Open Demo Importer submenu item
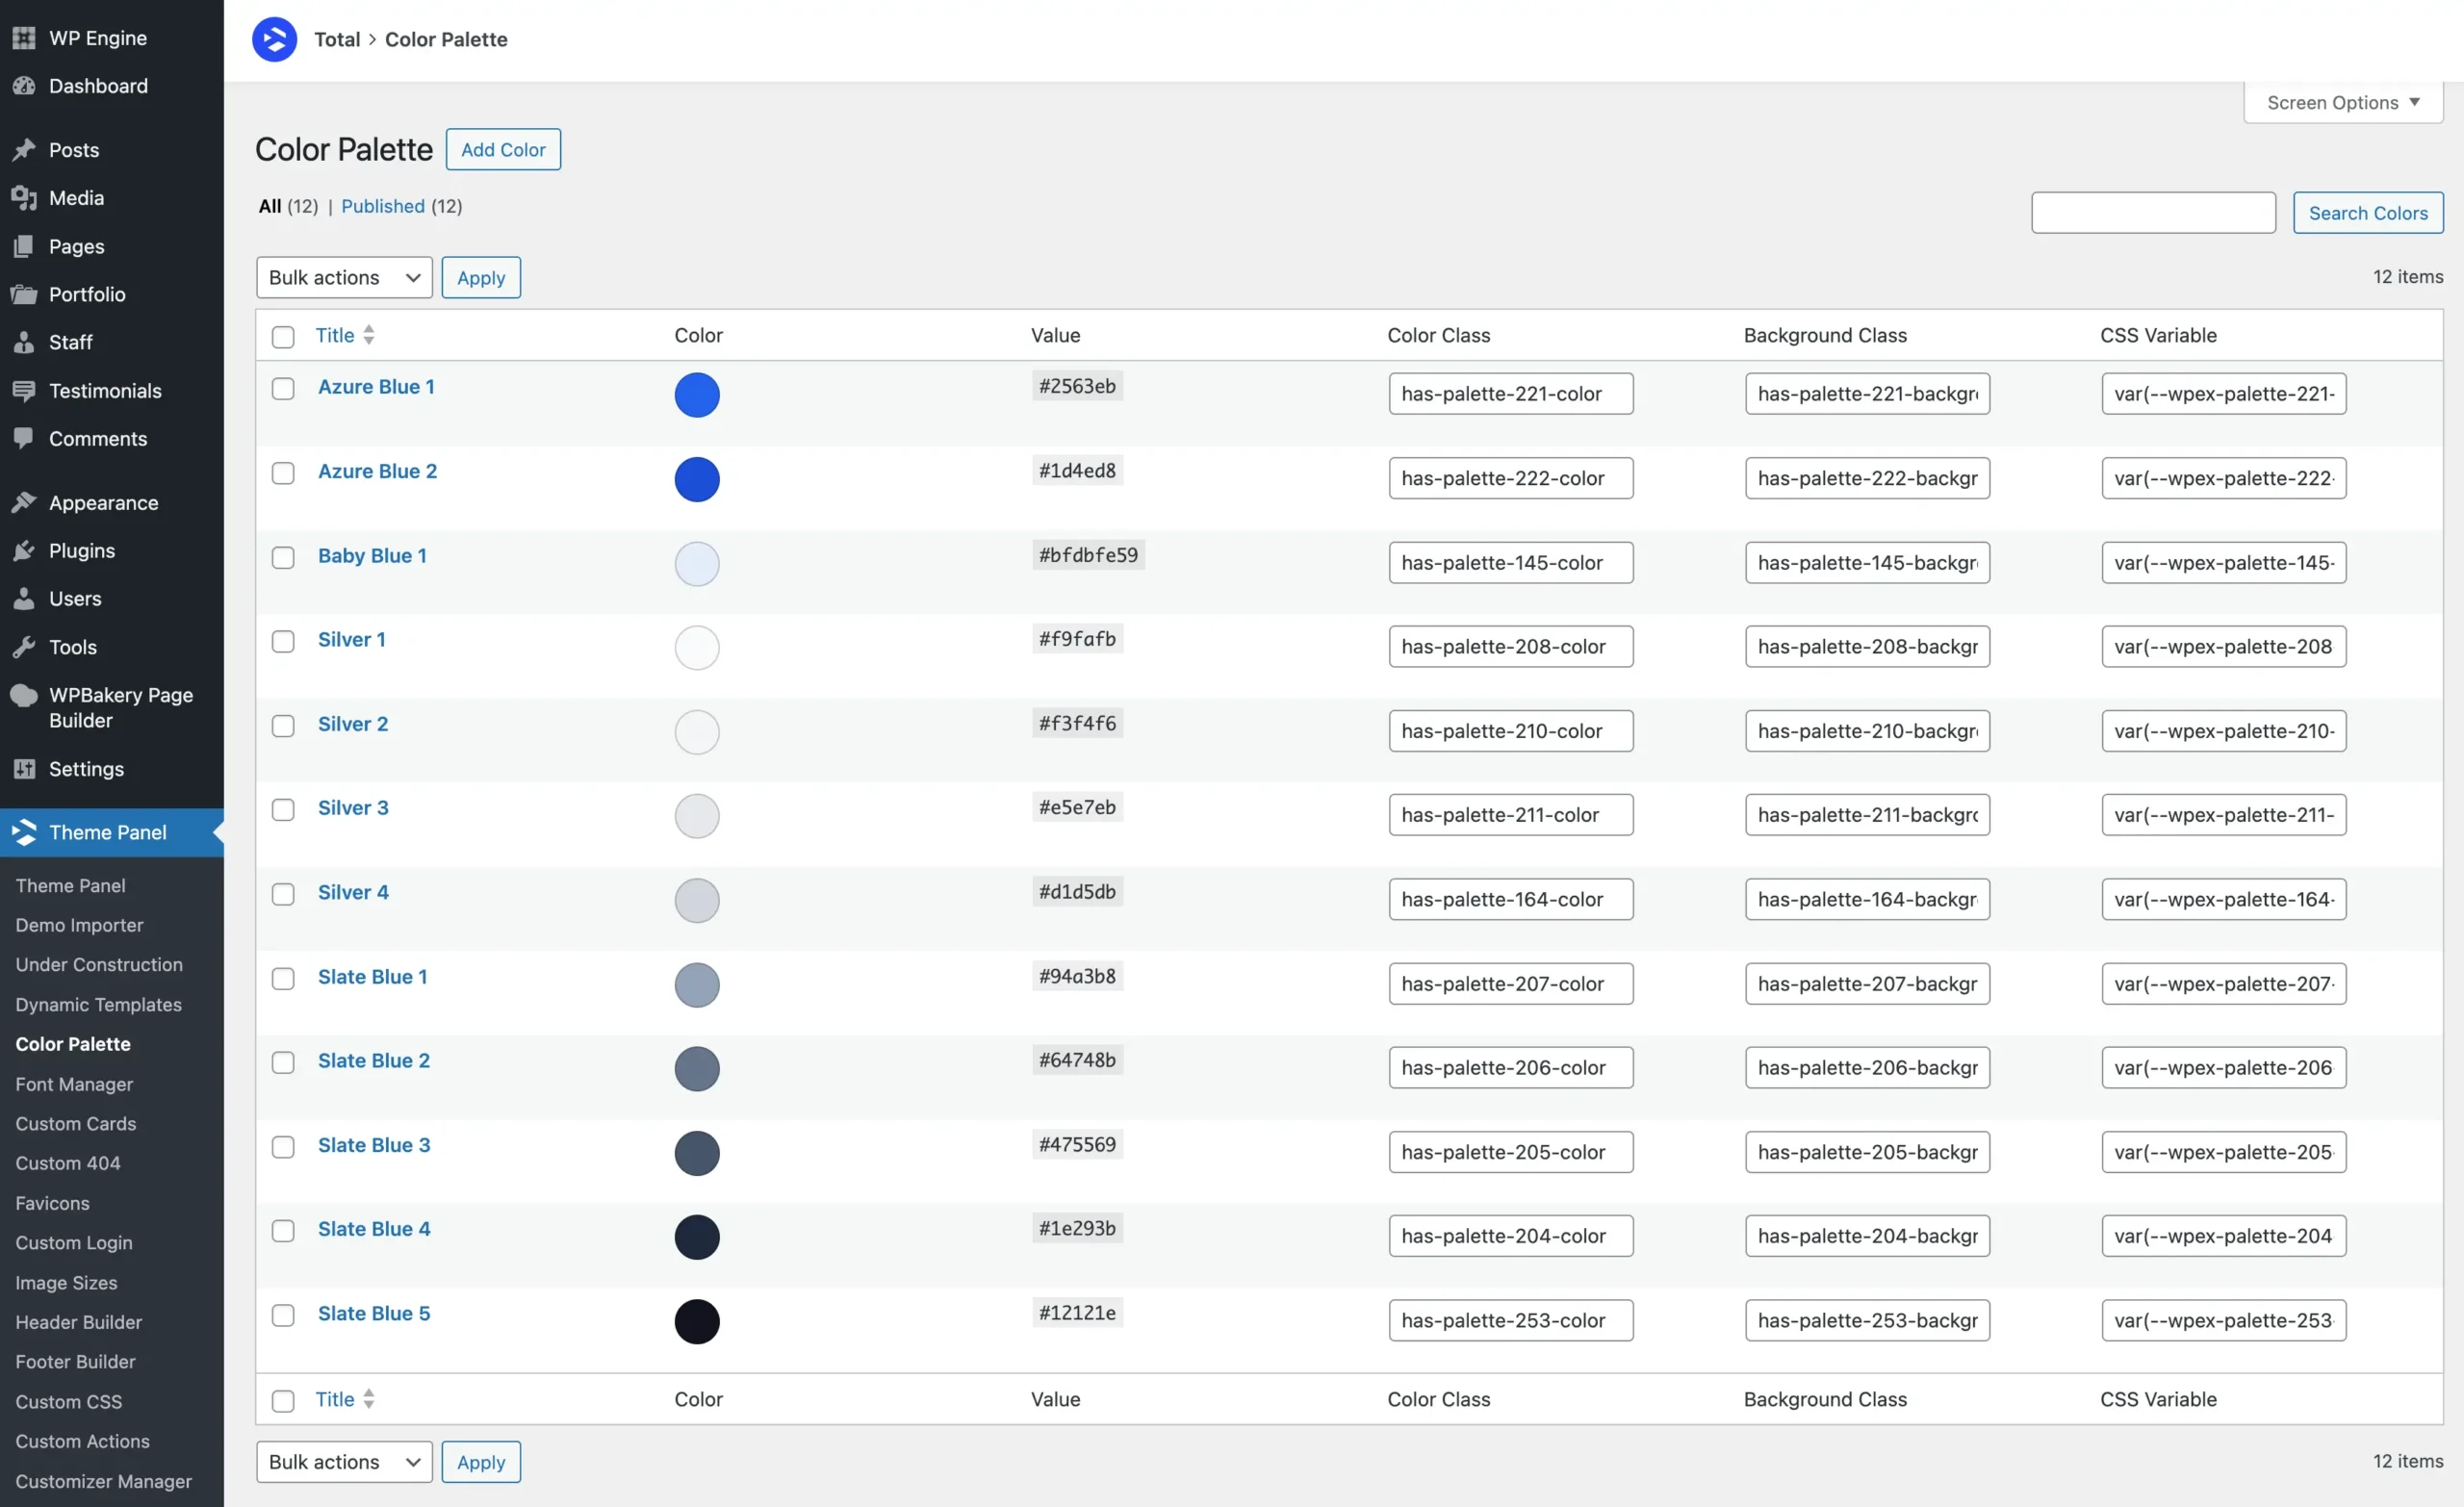The width and height of the screenshot is (2464, 1507). point(79,925)
